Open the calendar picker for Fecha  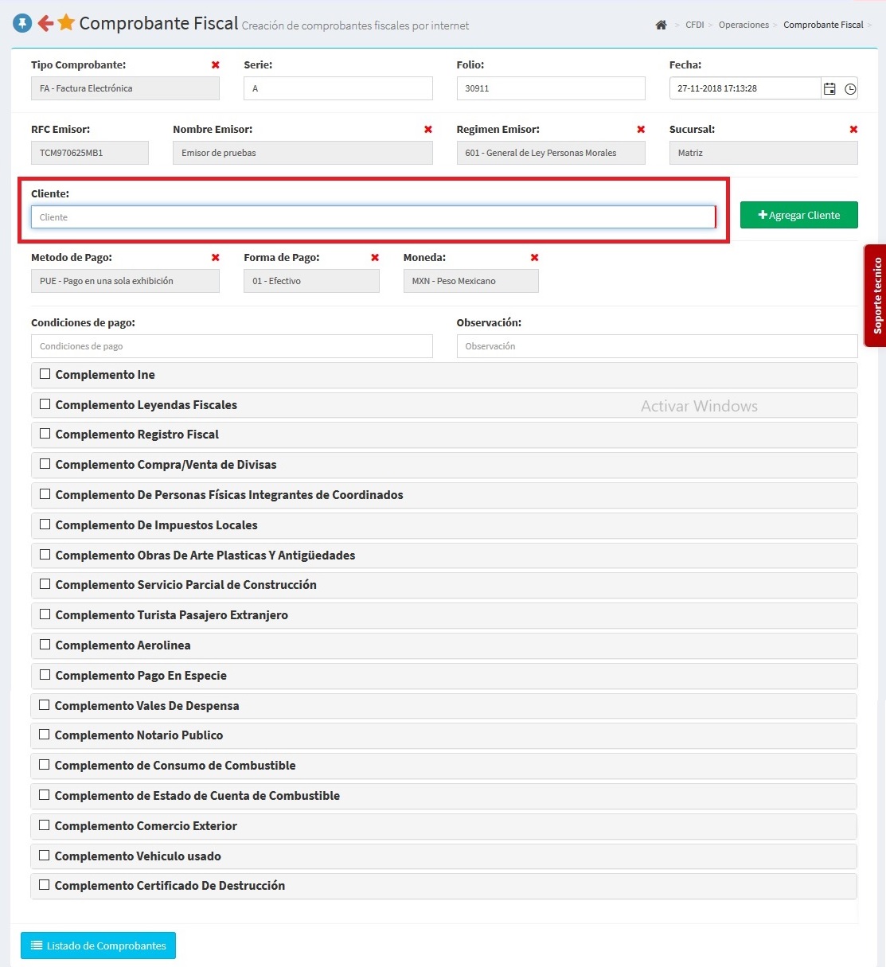pyautogui.click(x=829, y=89)
